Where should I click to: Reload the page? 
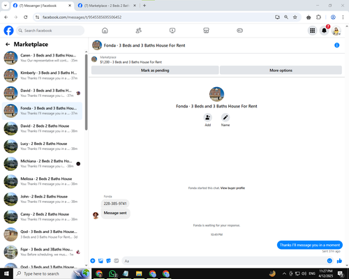click(26, 17)
